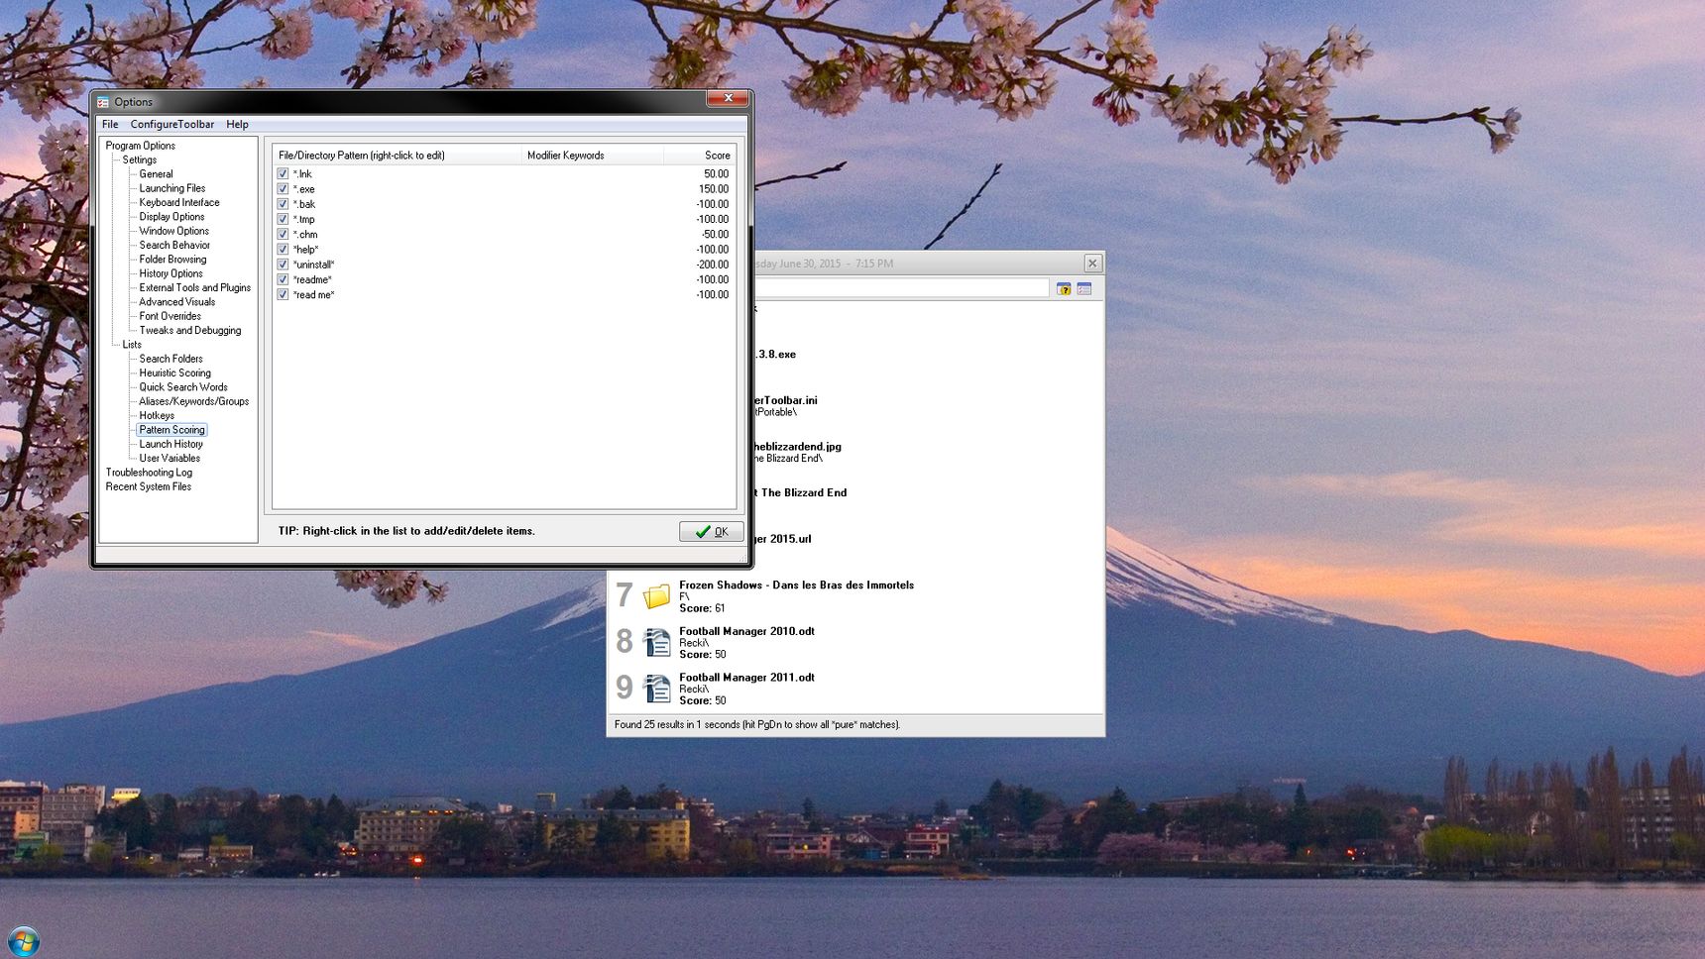Open Tweaks and Debugging page
The image size is (1705, 959).
[190, 331]
